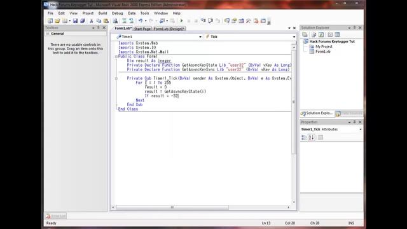This screenshot has height=229, width=407.
Task: Click the Step Into debug icon
Action: point(203,21)
